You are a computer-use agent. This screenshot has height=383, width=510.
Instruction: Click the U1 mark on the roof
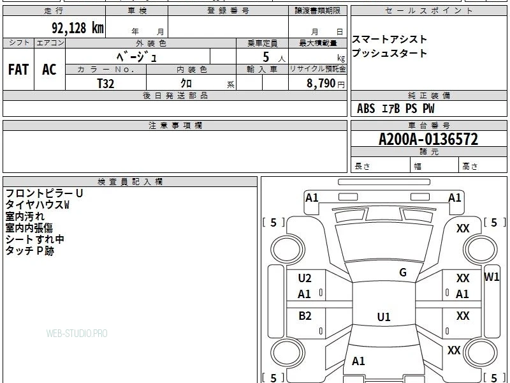384,317
